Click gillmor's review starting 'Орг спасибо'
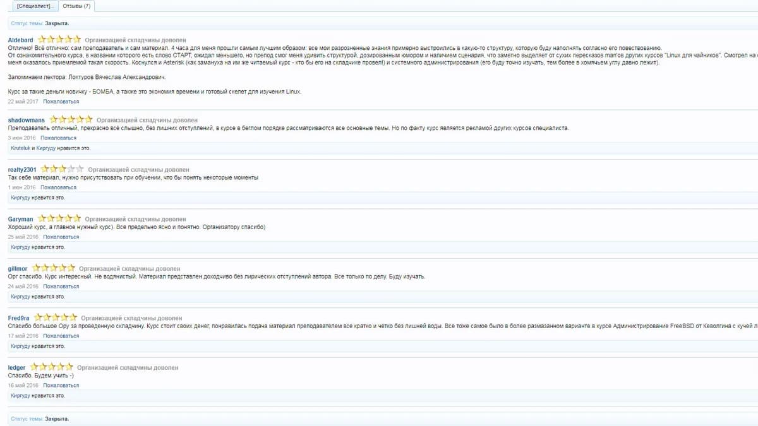This screenshot has width=758, height=426. [x=217, y=276]
